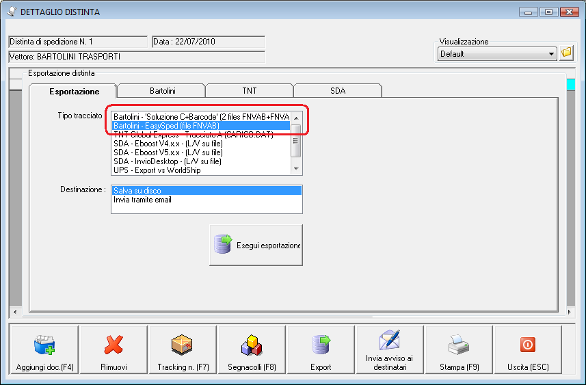
Task: Open the Visualizzazione Default dropdown
Action: click(497, 54)
